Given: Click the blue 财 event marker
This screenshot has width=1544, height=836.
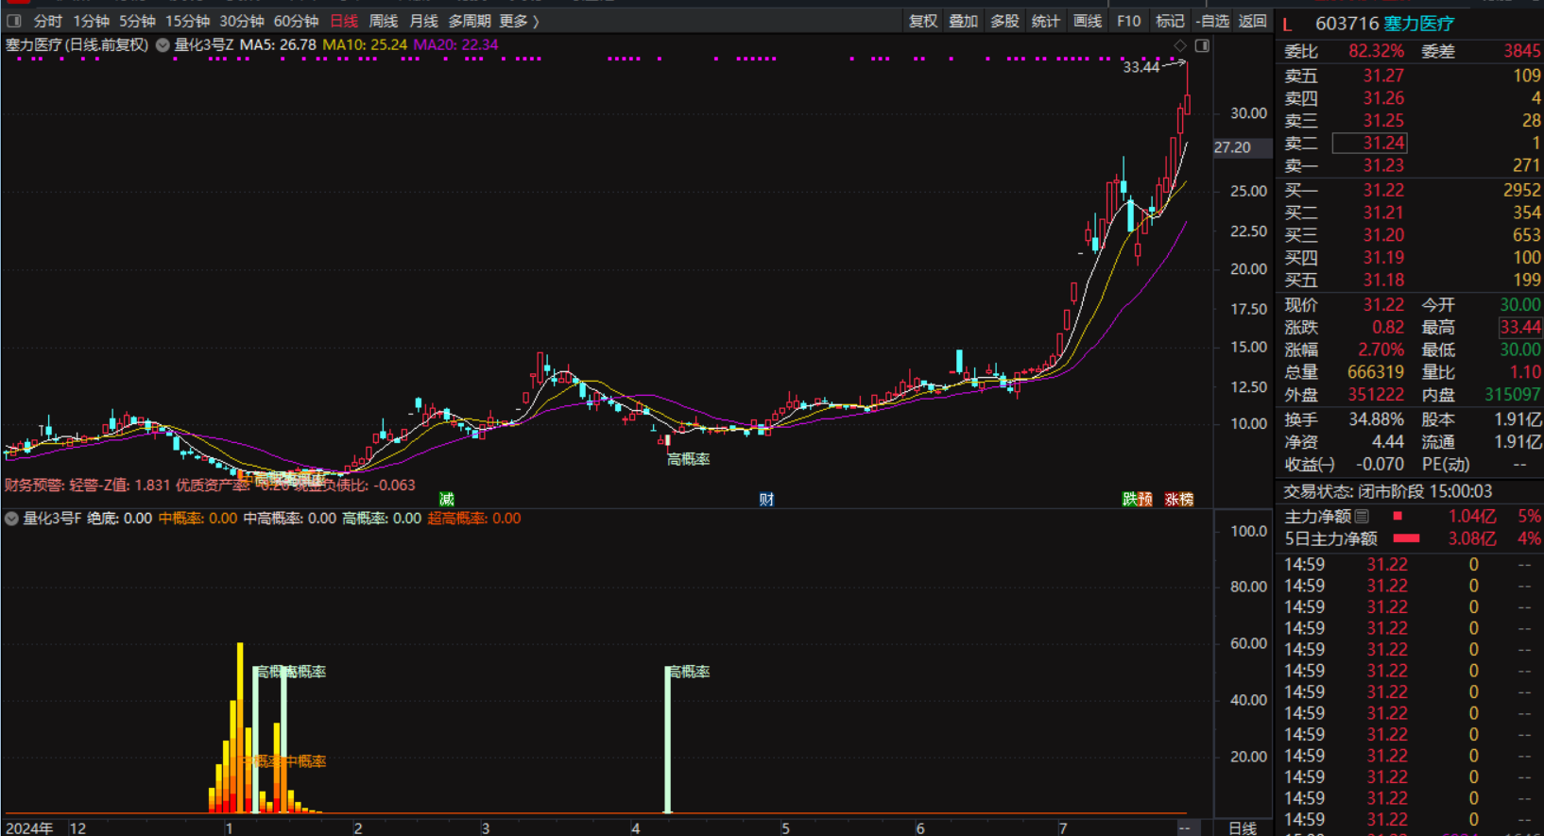Looking at the screenshot, I should tap(766, 499).
